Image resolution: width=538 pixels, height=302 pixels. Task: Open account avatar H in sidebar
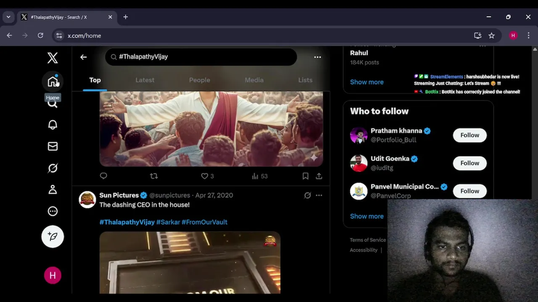53,275
